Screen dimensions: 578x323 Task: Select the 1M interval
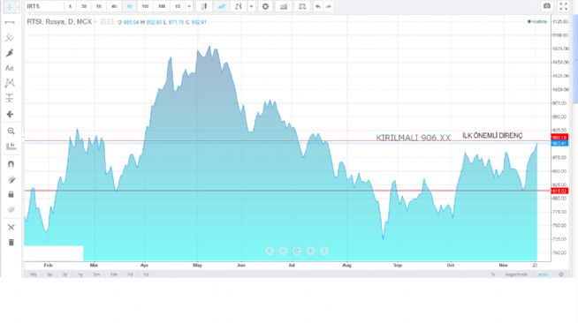click(162, 6)
